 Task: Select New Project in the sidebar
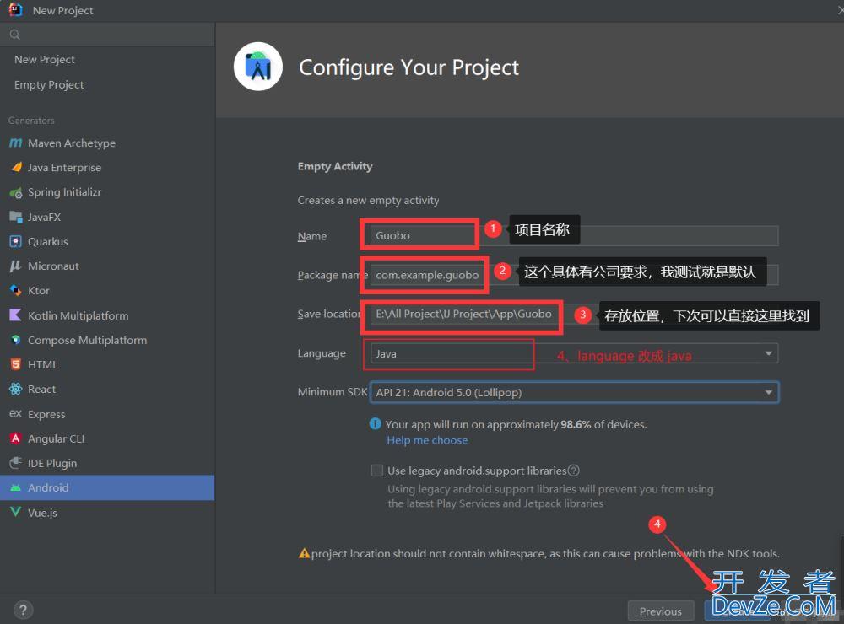point(45,60)
